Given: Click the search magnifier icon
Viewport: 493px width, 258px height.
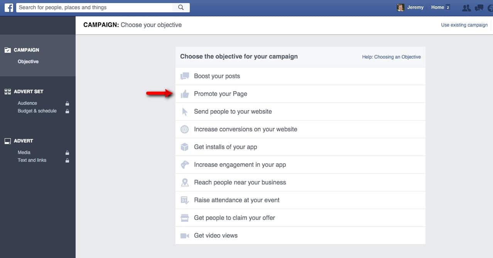Looking at the screenshot, I should click(181, 7).
